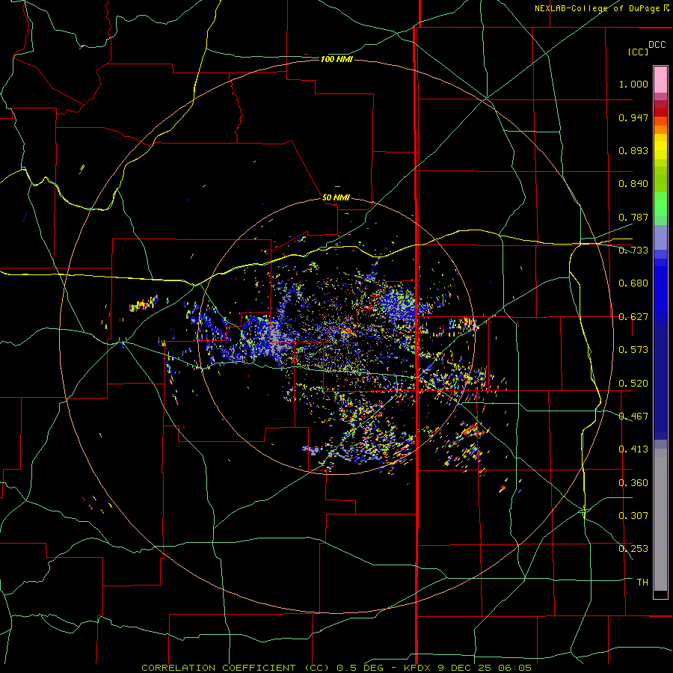Click the 0.520 legend value
The height and width of the screenshot is (673, 673).
tap(633, 384)
